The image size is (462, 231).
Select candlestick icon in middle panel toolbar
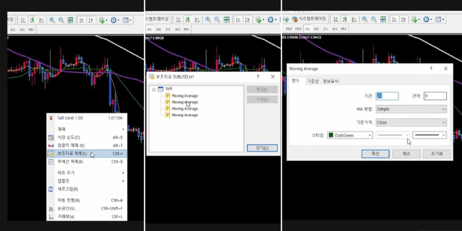[x=188, y=20]
